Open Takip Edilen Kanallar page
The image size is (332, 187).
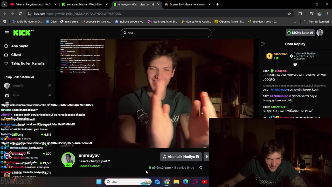pyautogui.click(x=29, y=63)
